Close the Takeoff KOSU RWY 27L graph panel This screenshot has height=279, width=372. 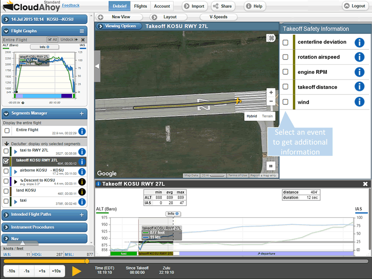(x=365, y=184)
